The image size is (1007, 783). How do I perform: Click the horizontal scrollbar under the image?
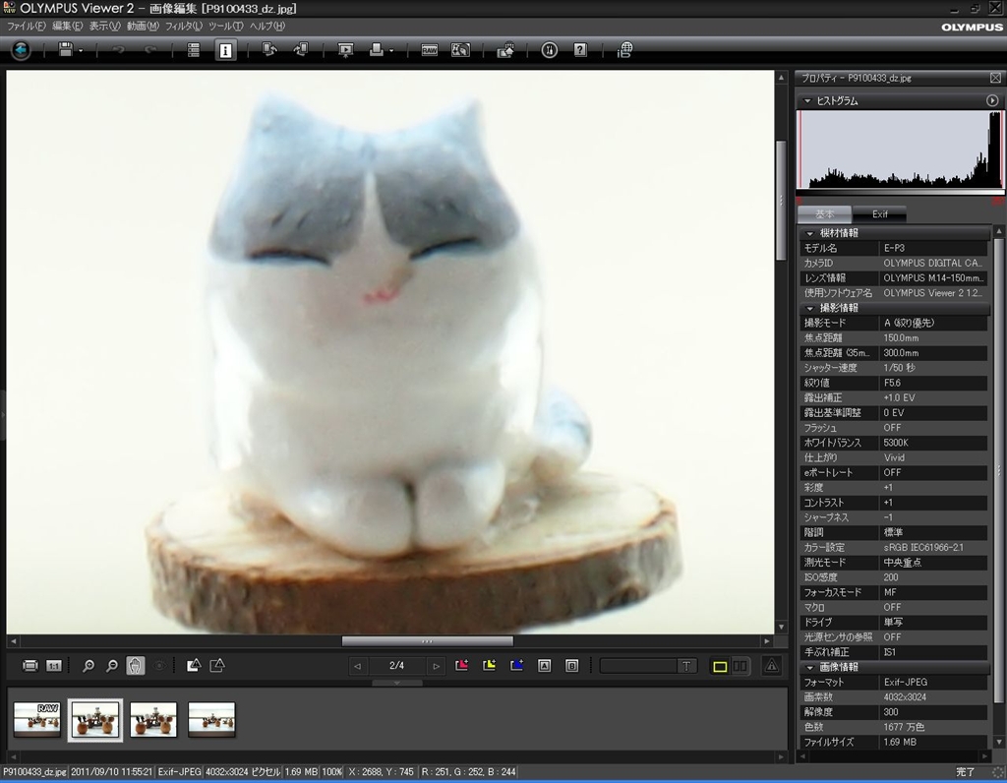427,641
